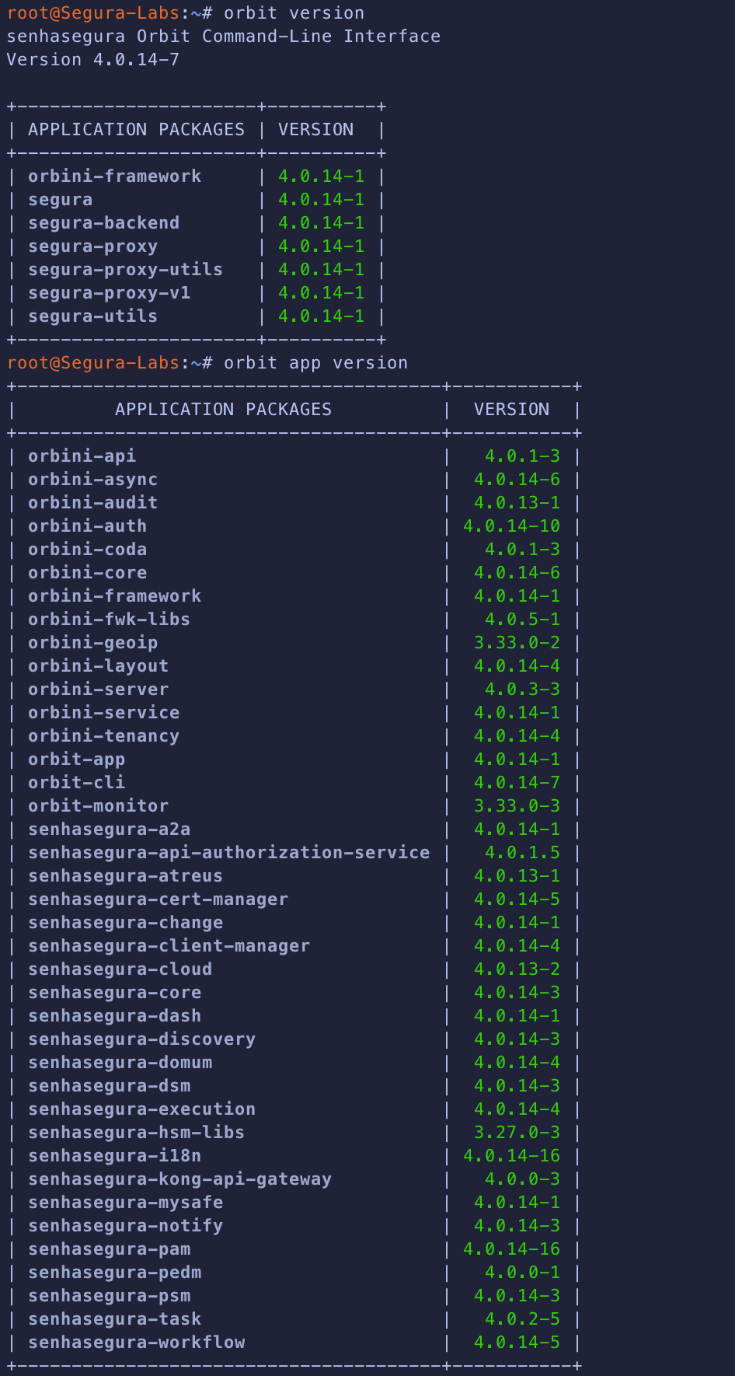Click the 'orbit version' command in the first prompt

[294, 13]
